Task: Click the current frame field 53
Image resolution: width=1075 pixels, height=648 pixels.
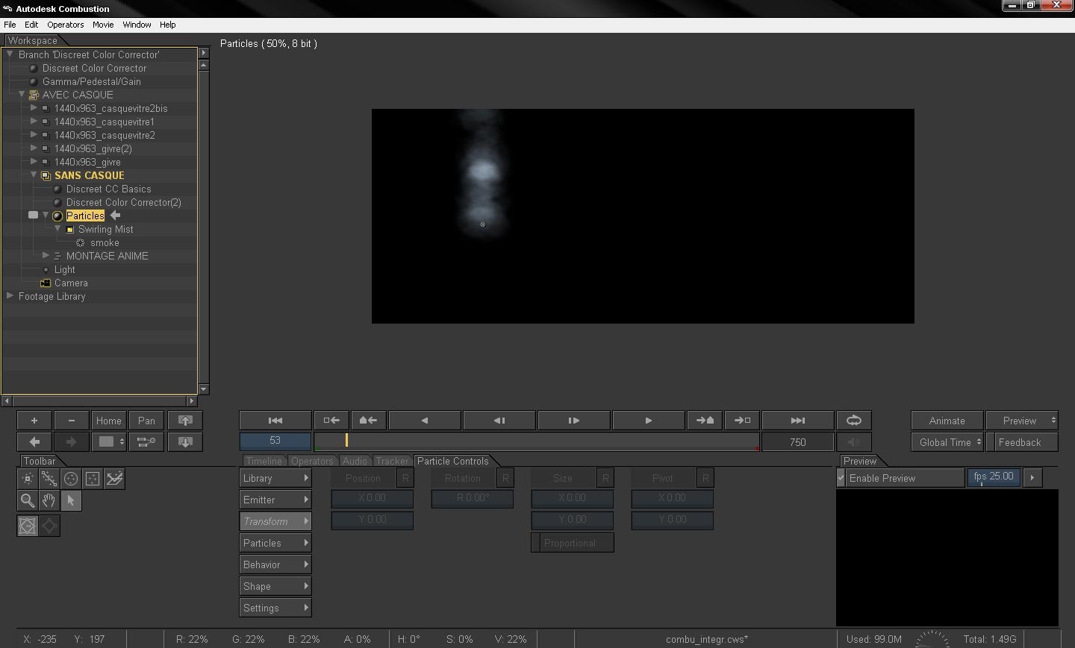Action: (275, 441)
